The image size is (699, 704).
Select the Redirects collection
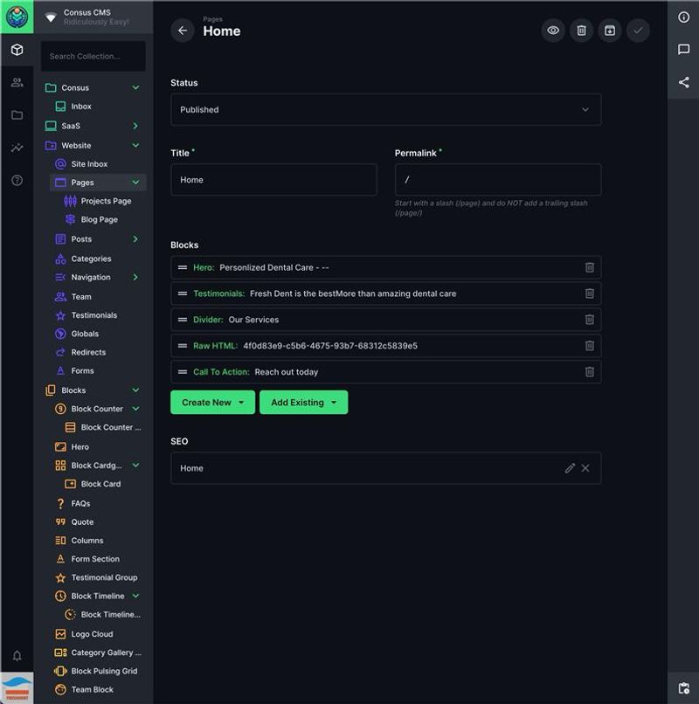pyautogui.click(x=88, y=352)
